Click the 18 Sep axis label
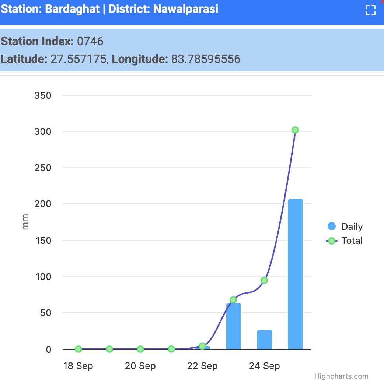Screen dimensions: 384x386 tap(78, 366)
